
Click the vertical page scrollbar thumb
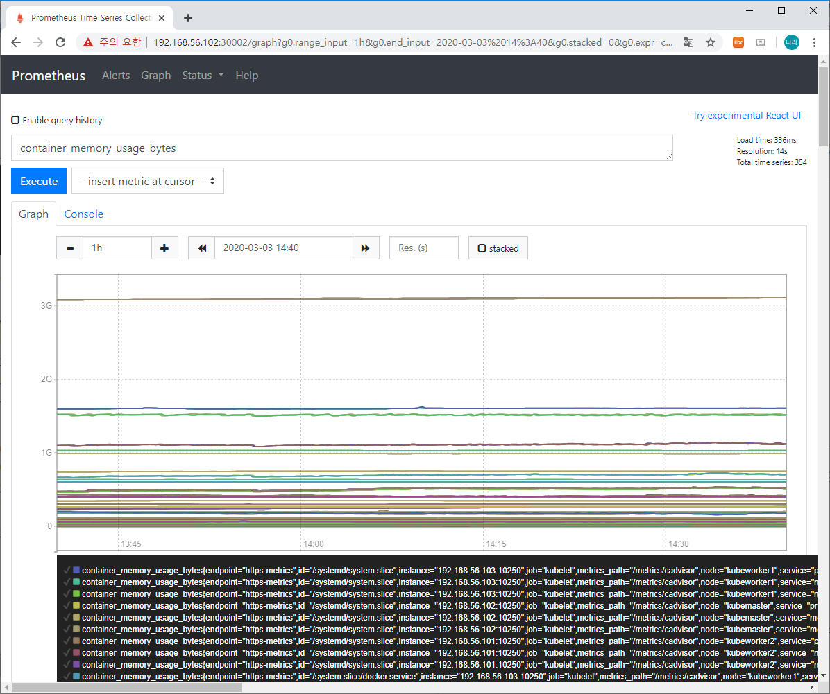point(823,107)
